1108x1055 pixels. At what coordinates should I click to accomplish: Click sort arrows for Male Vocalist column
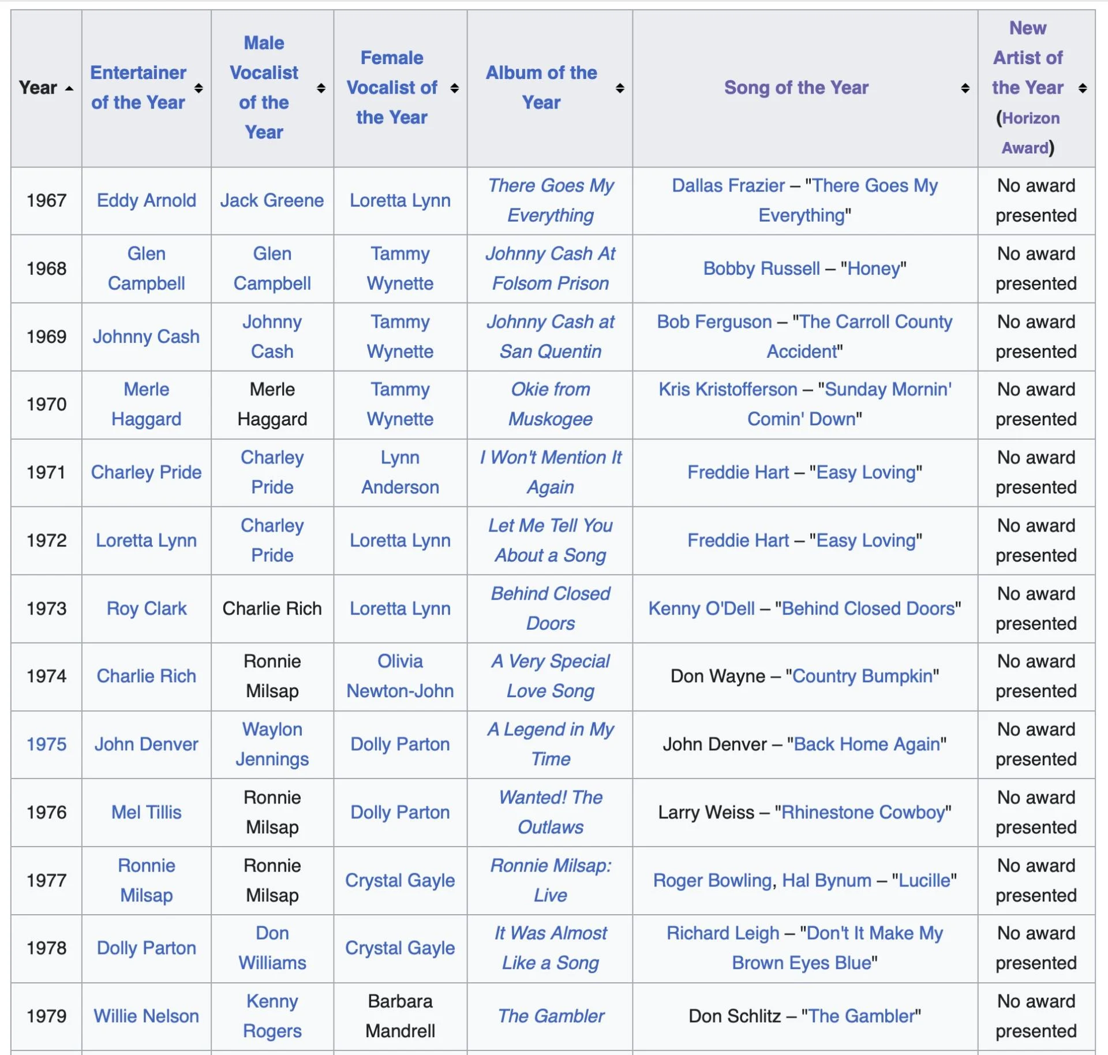pos(321,88)
